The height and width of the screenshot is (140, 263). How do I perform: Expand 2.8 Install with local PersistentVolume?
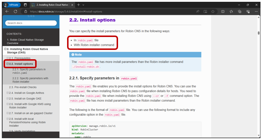coord(8,119)
